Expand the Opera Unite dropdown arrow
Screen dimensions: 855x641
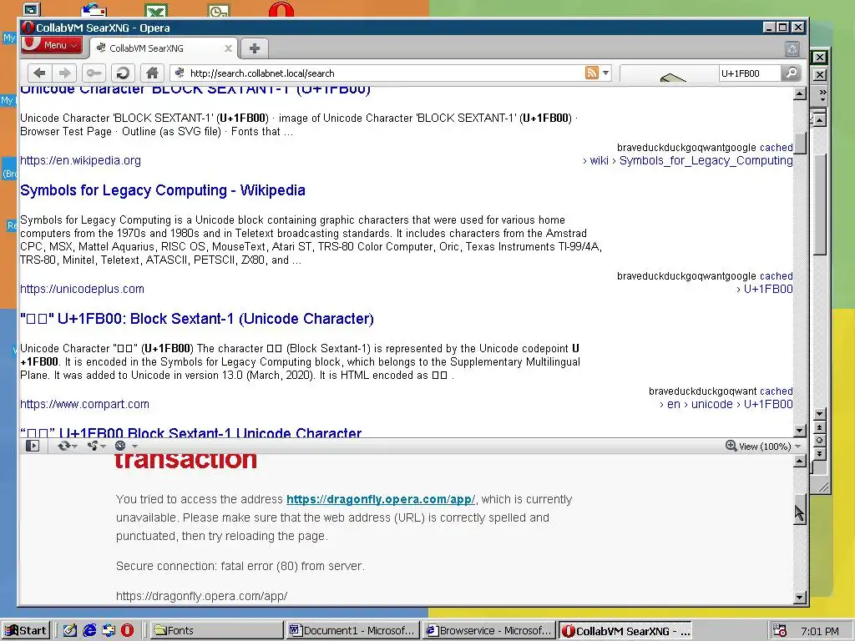(x=103, y=447)
